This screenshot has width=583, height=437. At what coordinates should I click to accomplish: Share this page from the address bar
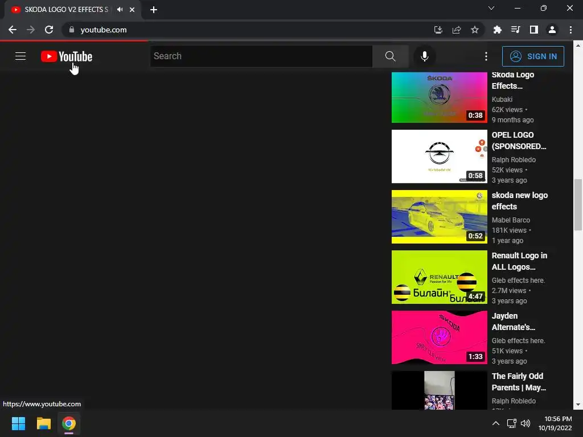click(457, 30)
